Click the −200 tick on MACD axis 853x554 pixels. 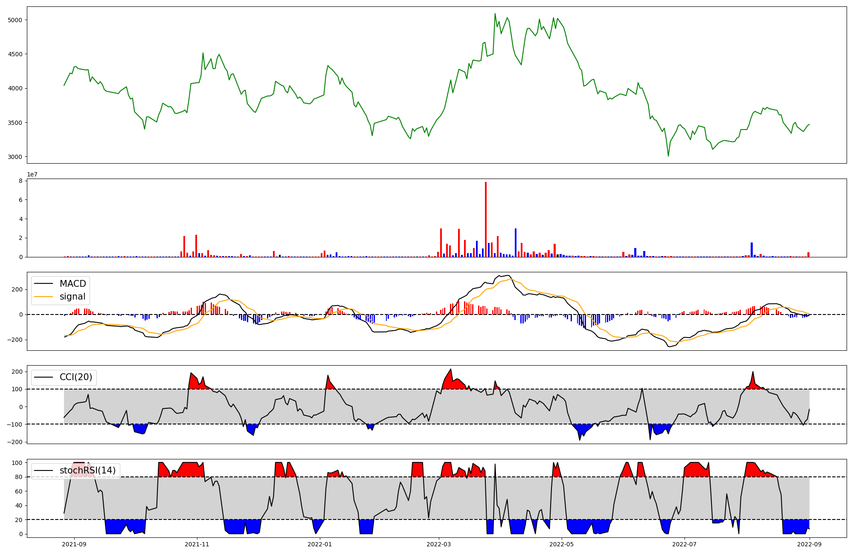(x=15, y=340)
